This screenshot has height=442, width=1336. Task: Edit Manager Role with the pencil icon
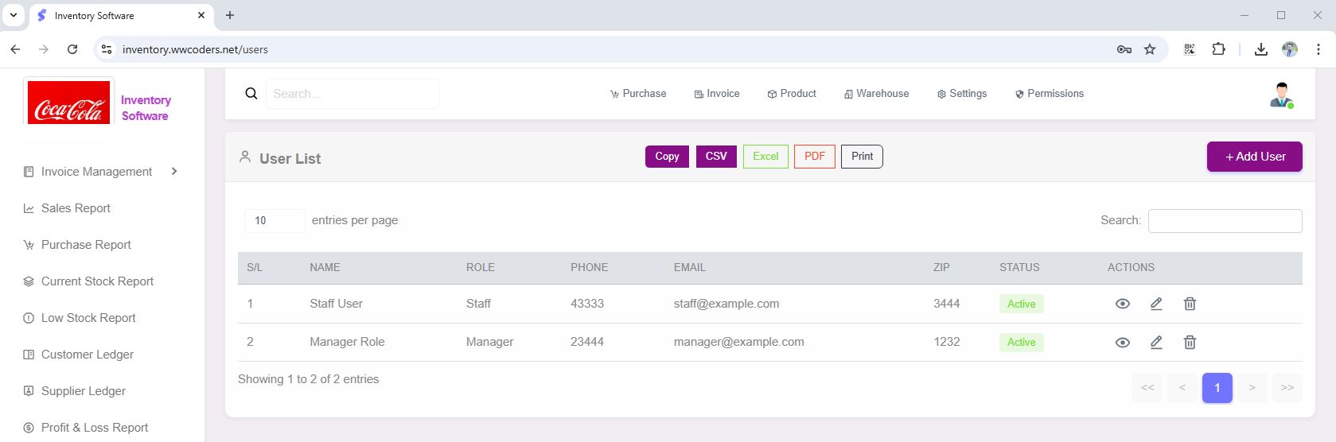tap(1156, 343)
